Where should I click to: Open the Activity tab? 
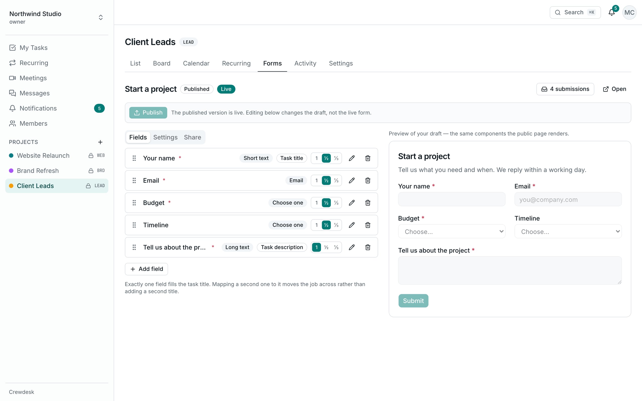(305, 63)
